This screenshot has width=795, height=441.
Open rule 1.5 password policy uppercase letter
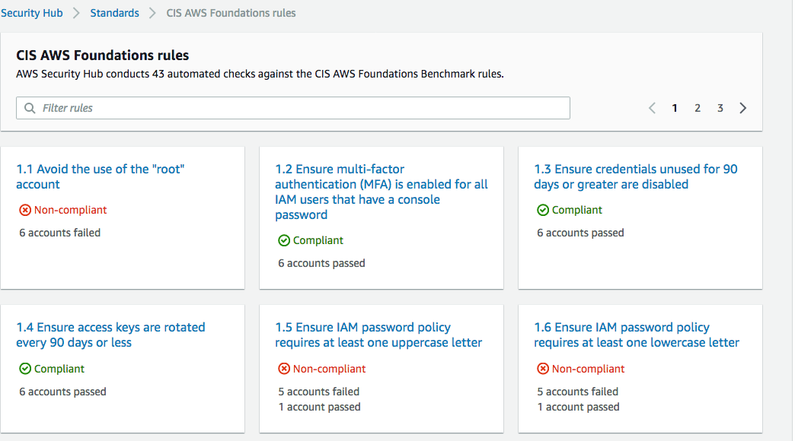click(378, 335)
